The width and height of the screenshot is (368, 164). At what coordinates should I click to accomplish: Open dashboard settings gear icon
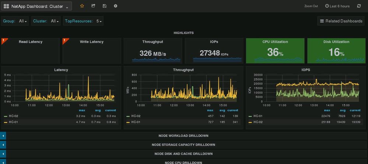click(116, 6)
